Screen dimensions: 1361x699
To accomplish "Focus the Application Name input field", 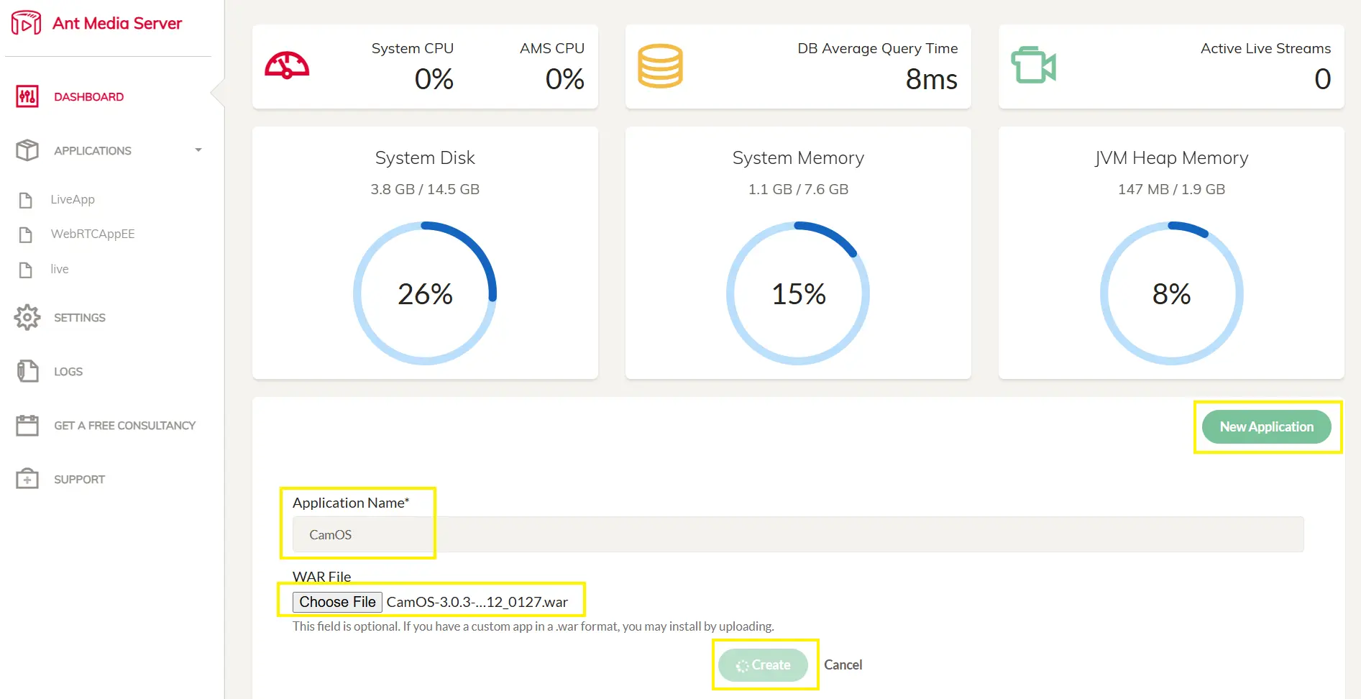I will click(798, 534).
